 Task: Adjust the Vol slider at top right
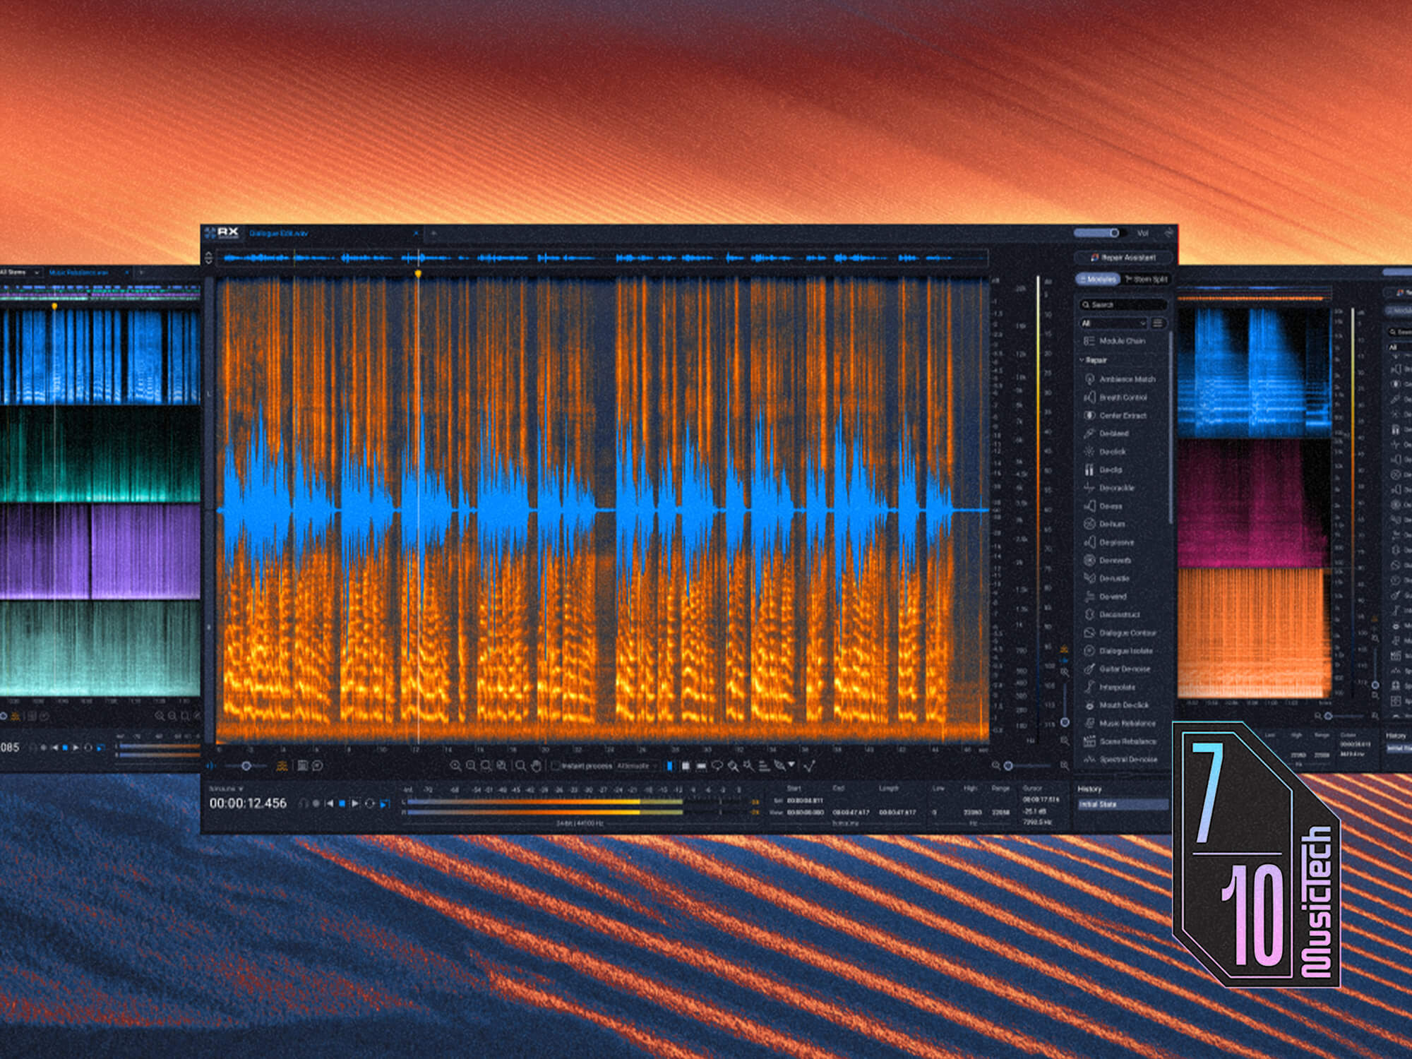1113,233
